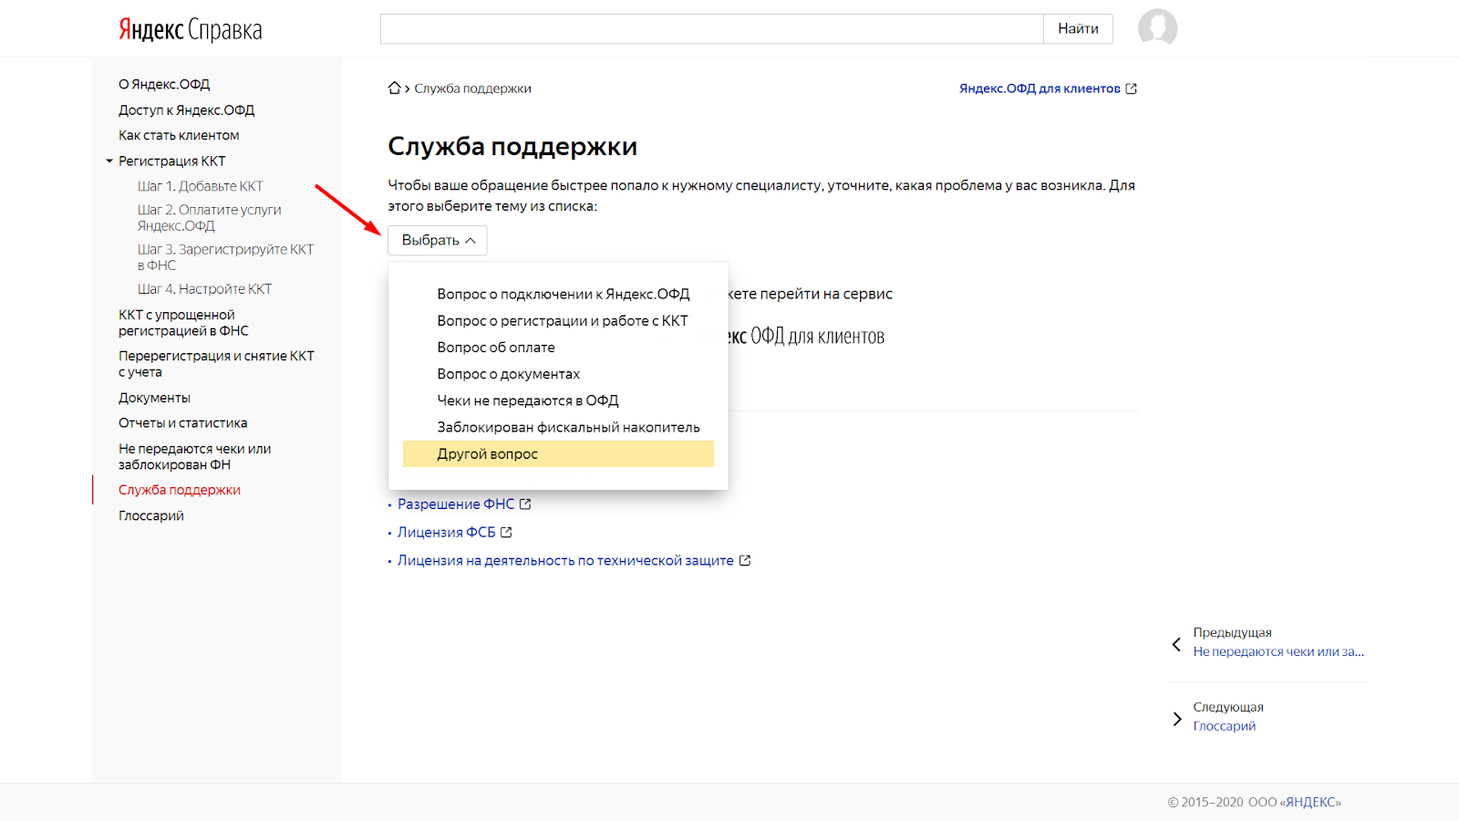Choose Вопрос о документах option
The width and height of the screenshot is (1459, 821).
coord(558,374)
